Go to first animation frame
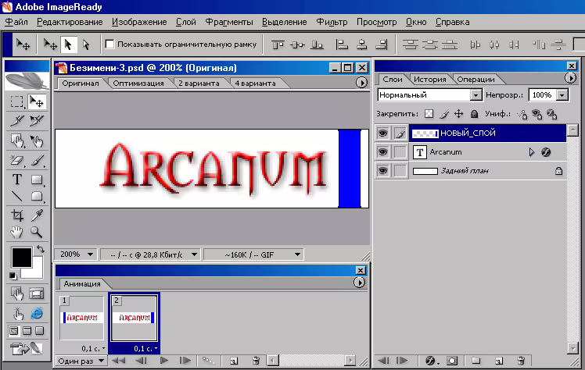585x370 pixels. (119, 361)
